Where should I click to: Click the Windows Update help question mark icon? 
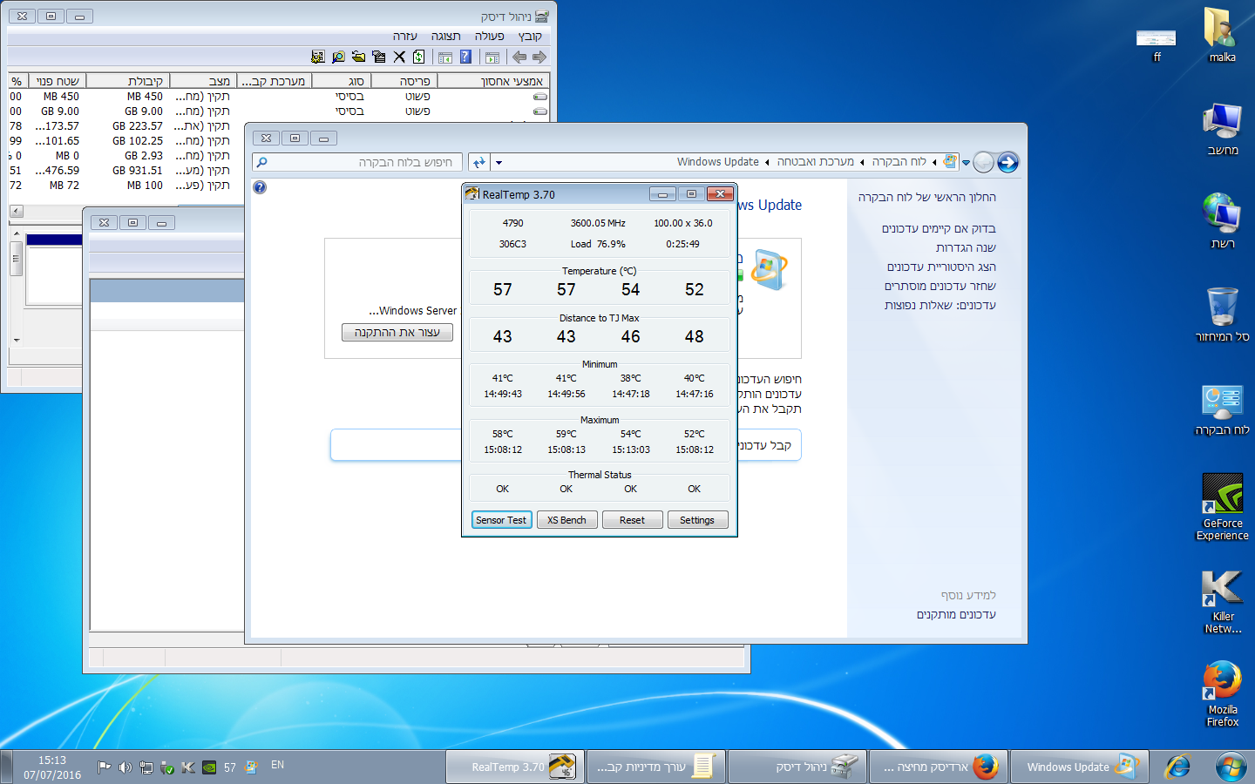[260, 187]
